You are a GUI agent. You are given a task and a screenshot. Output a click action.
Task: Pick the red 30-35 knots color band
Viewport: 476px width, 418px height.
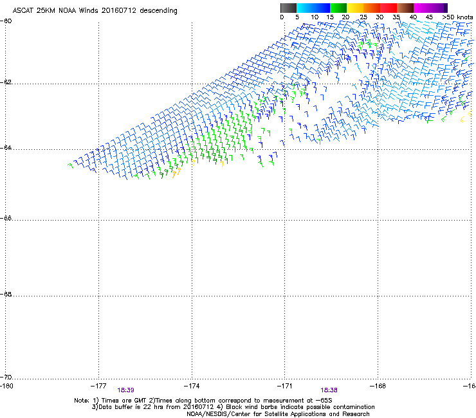[389, 8]
